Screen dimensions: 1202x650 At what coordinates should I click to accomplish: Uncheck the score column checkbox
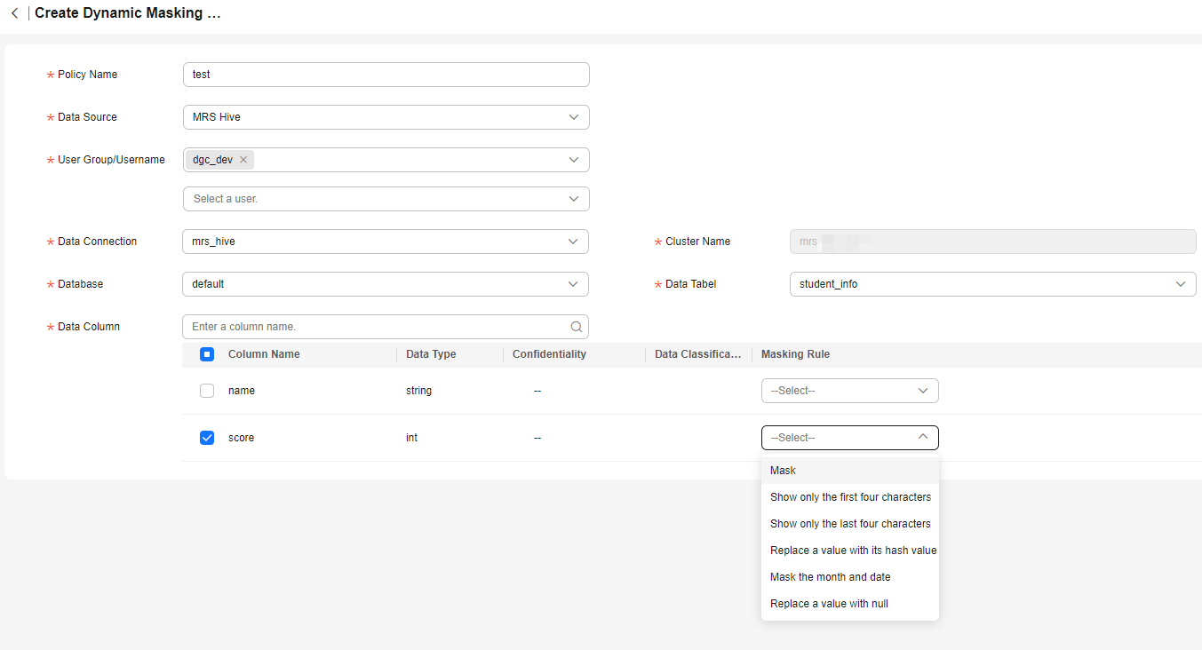coord(207,438)
